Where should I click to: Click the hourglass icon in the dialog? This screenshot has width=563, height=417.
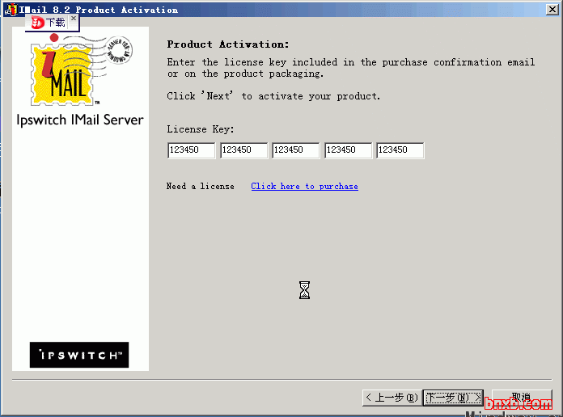point(304,290)
